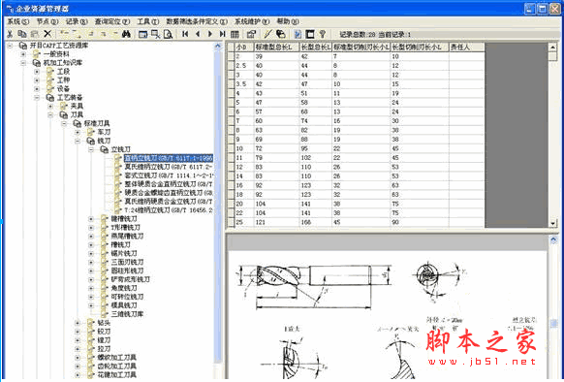This screenshot has width=564, height=382.
Task: Select the 燕尾槽铣刀 tree item
Action: pyautogui.click(x=127, y=237)
